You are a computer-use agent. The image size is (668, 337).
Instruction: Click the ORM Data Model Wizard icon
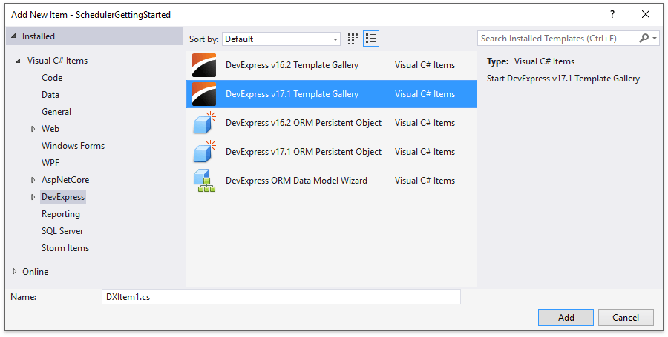tap(204, 181)
